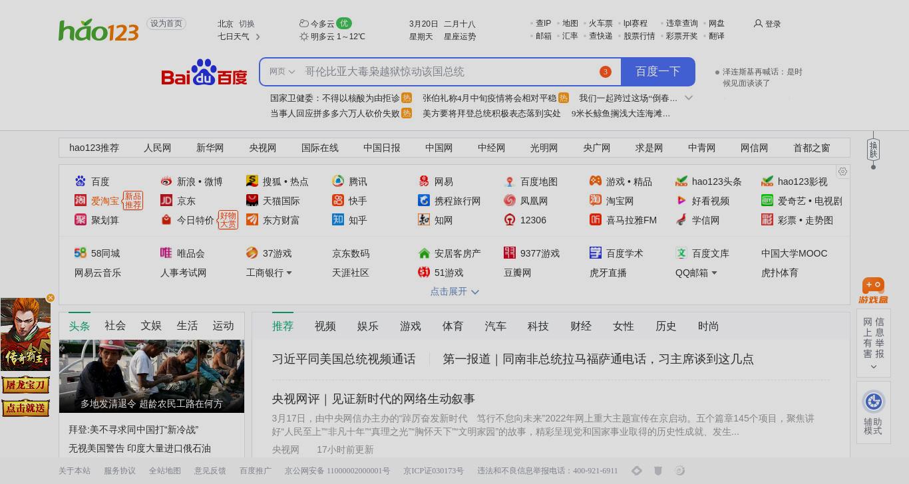Open the 工商银行 dropdown arrow
The height and width of the screenshot is (484, 909).
point(289,273)
